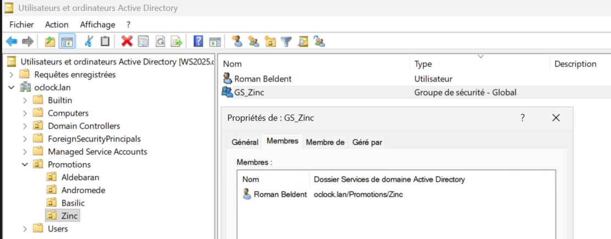Screen dimensions: 611x239
Task: Click the Create new user icon
Action: click(237, 41)
